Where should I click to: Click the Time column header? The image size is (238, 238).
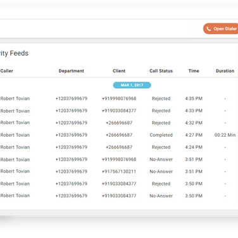click(194, 71)
